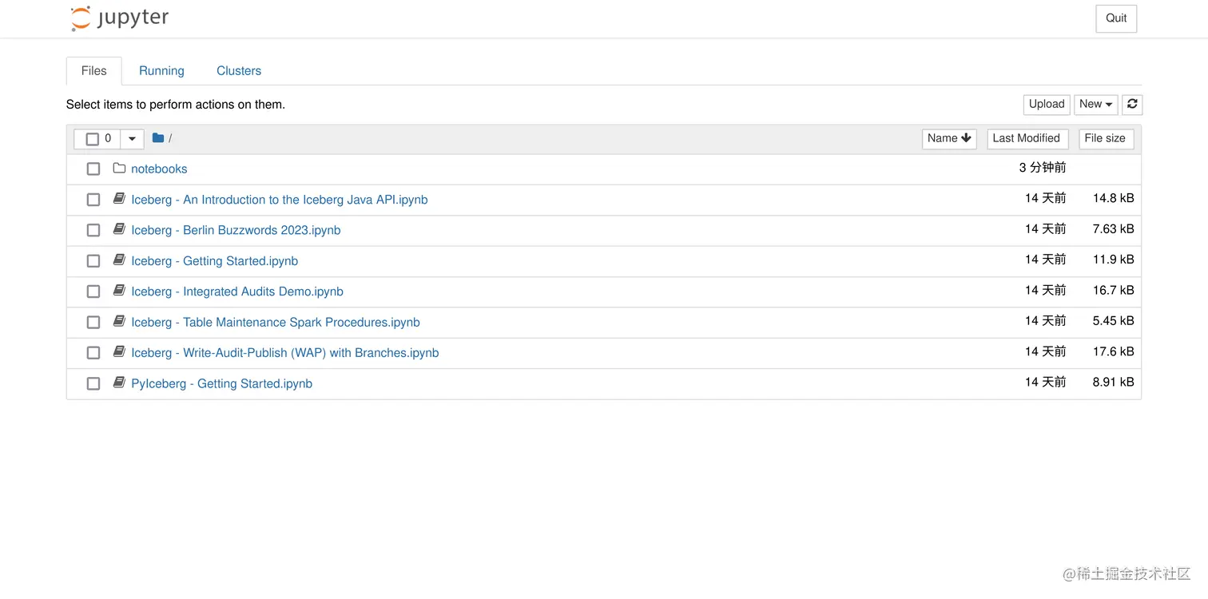
Task: Open Table Maintenance Spark Procedures notebook
Action: [x=276, y=322]
